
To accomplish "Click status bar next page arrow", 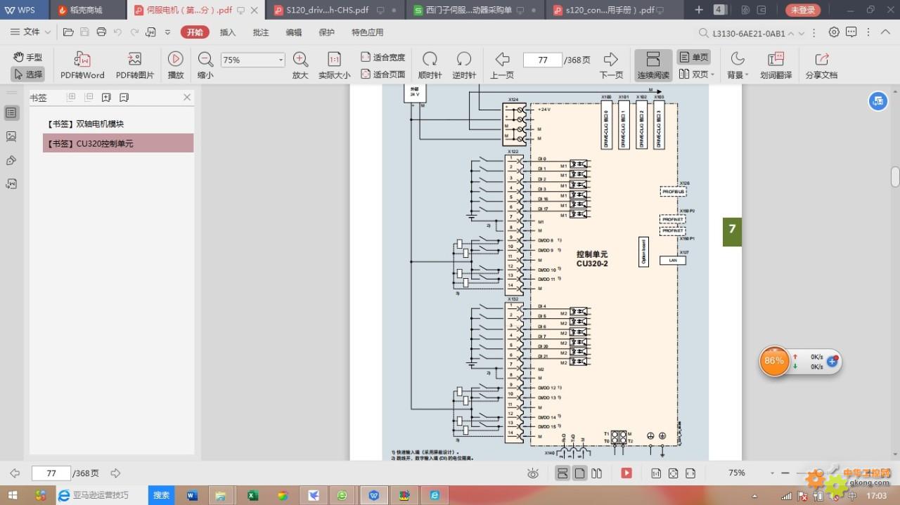I will (x=116, y=473).
